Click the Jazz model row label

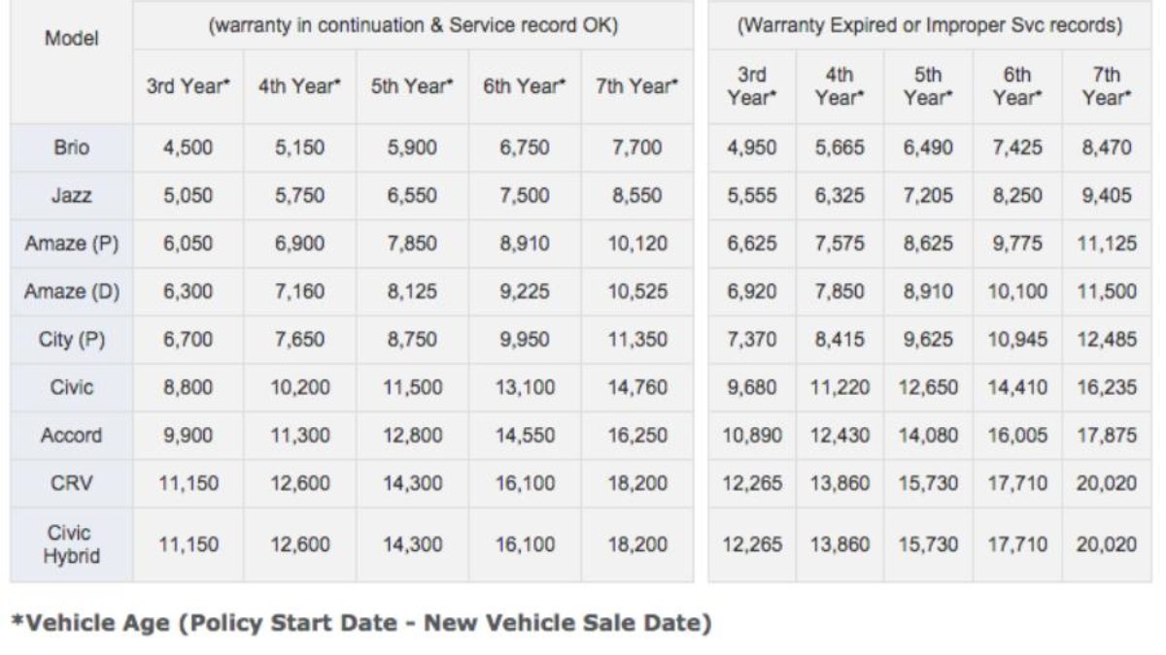click(x=71, y=196)
